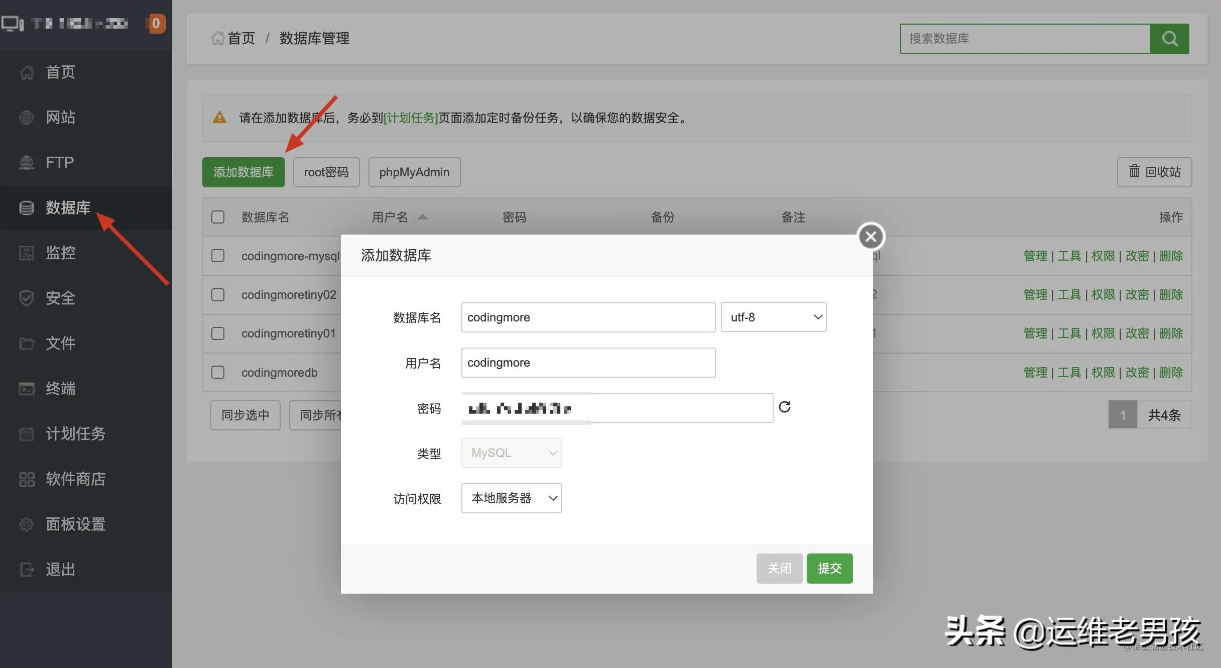Open the 监控 panel
This screenshot has width=1221, height=668.
pyautogui.click(x=60, y=253)
